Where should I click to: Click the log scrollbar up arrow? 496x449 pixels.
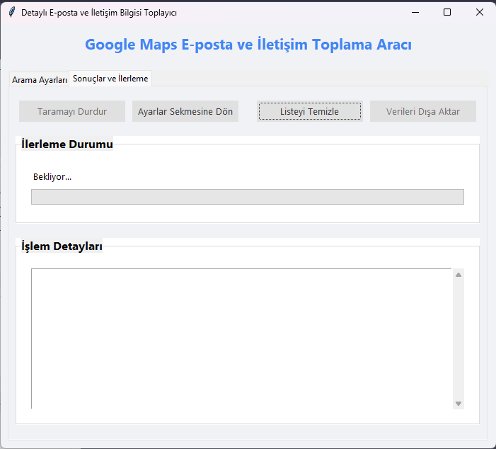[458, 275]
